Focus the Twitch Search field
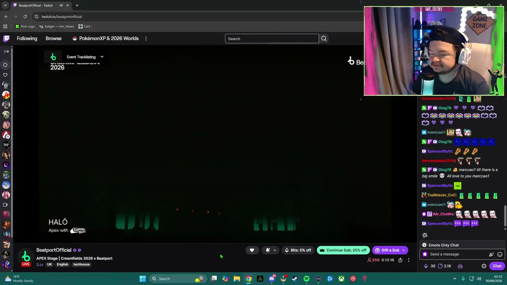Viewport: 507px width, 285px height. [272, 38]
